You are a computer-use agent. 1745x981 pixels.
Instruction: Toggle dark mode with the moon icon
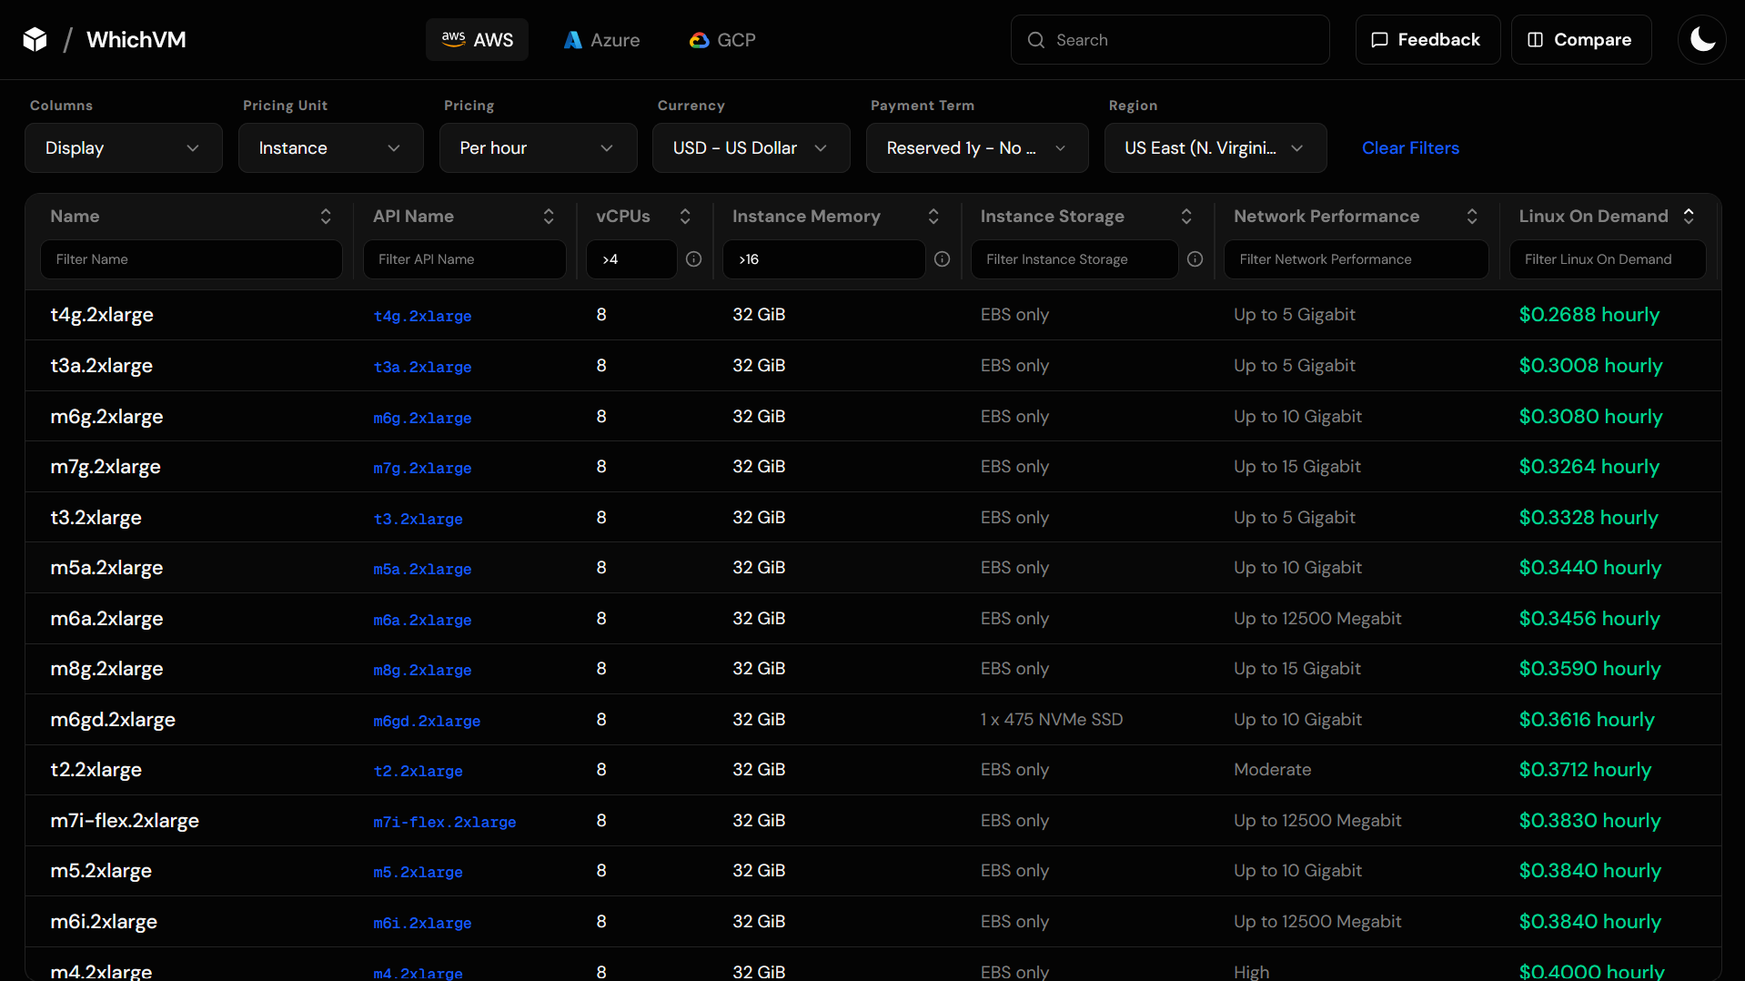1701,39
